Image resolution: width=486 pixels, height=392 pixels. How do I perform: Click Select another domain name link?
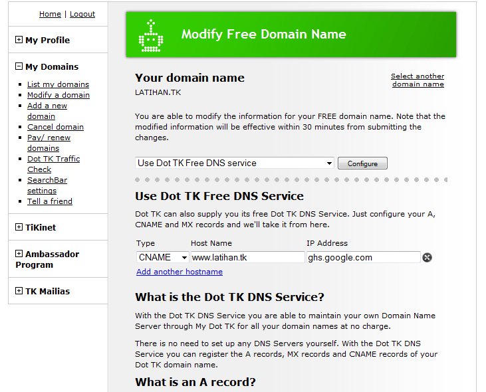418,80
